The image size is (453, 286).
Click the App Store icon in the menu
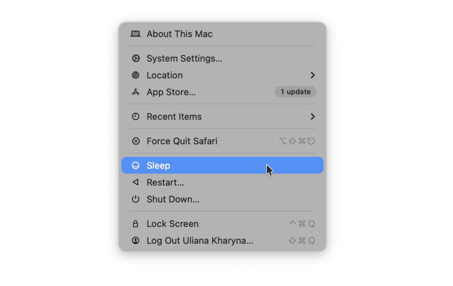click(x=136, y=92)
